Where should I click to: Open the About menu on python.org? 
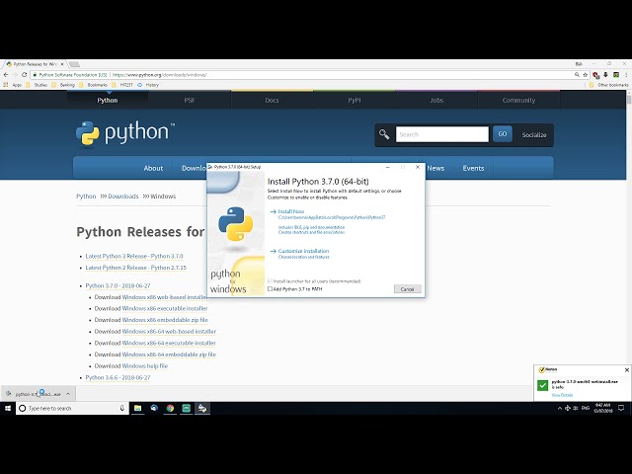(x=153, y=168)
